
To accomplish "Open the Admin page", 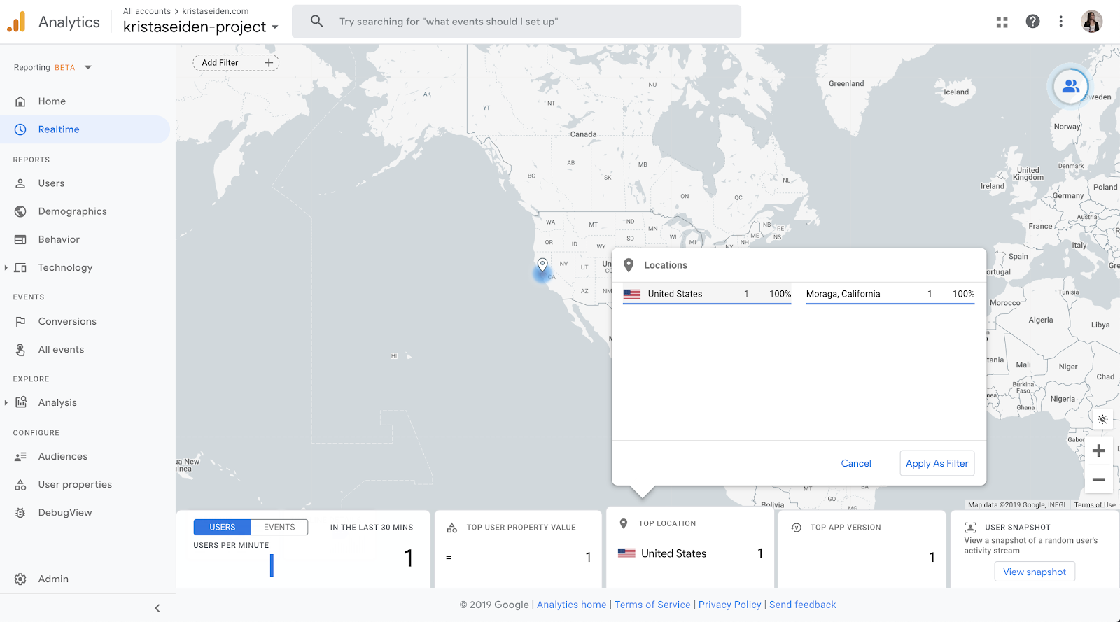I will [x=53, y=579].
